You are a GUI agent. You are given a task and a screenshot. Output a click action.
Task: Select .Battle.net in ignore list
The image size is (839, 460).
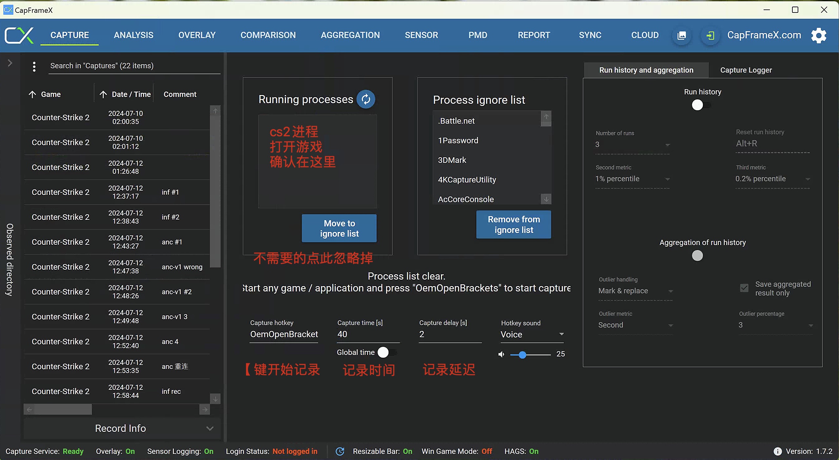(x=487, y=121)
